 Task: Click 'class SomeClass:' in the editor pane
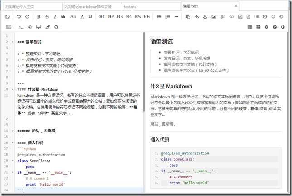point(34,161)
